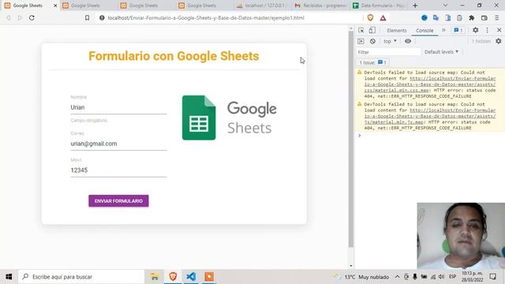Open a new tab with the plus button

click(x=415, y=6)
